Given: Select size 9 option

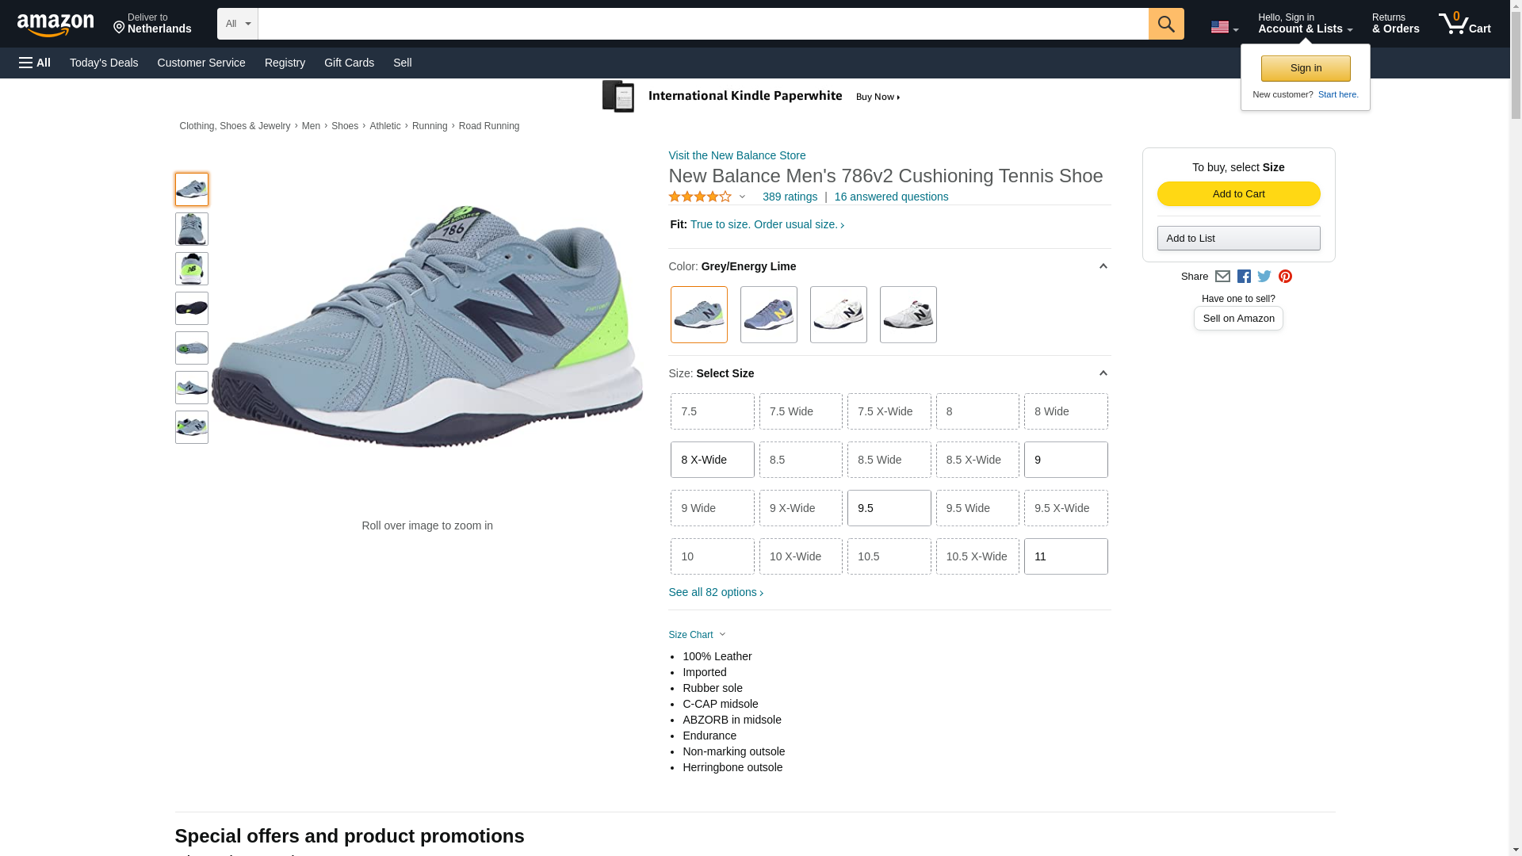Looking at the screenshot, I should coord(1065,460).
